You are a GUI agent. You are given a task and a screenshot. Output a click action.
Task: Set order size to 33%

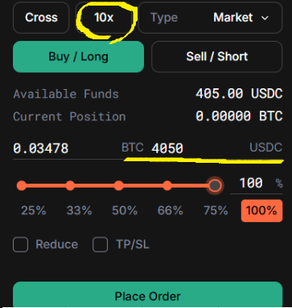pyautogui.click(x=79, y=210)
